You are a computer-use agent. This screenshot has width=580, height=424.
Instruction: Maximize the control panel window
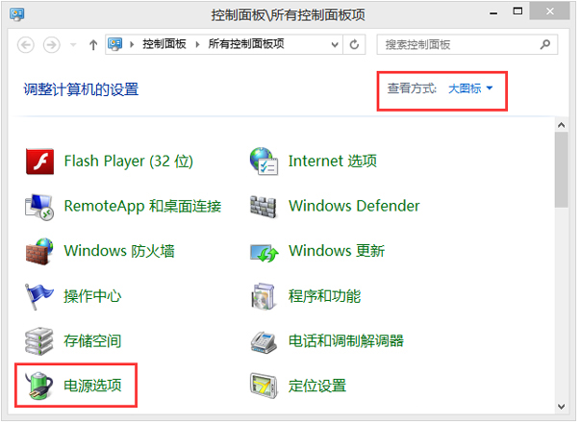point(517,12)
